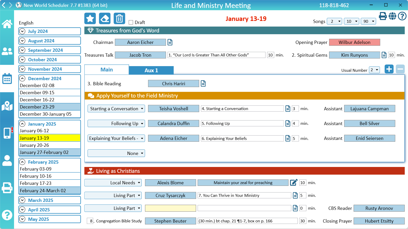Screen dimensions: 408x229
Task: Click Maintain your zeal for preaching theme
Action: (x=243, y=183)
